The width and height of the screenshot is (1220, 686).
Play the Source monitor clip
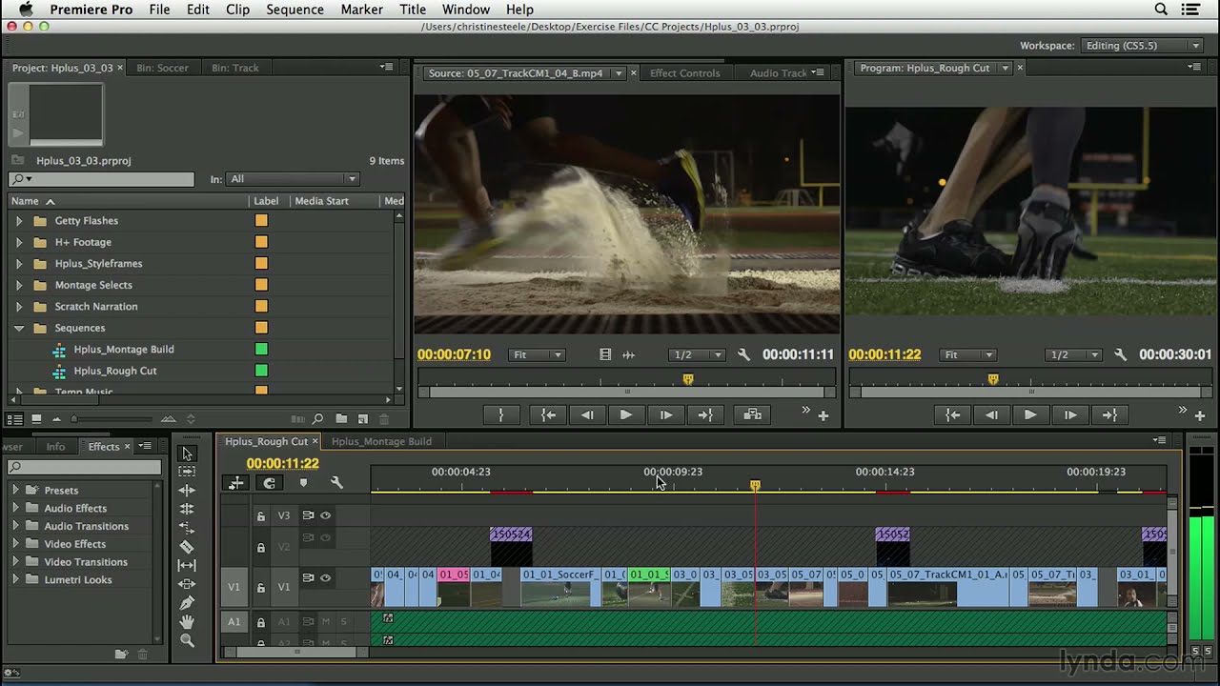point(625,414)
